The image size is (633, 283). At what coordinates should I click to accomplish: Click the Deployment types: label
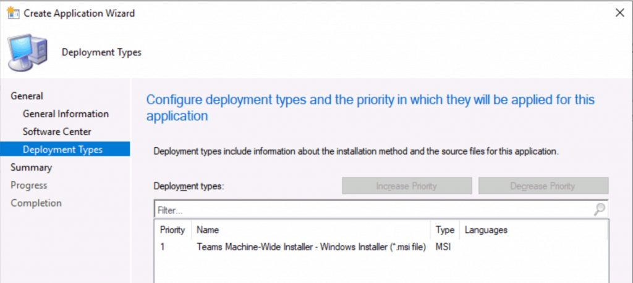189,186
